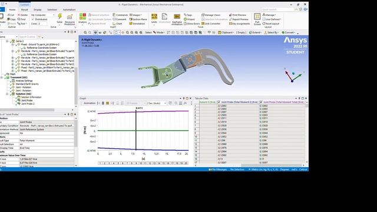Open Print Preview
Image resolution: width=377 pixels, height=212 pixels.
click(x=237, y=15)
